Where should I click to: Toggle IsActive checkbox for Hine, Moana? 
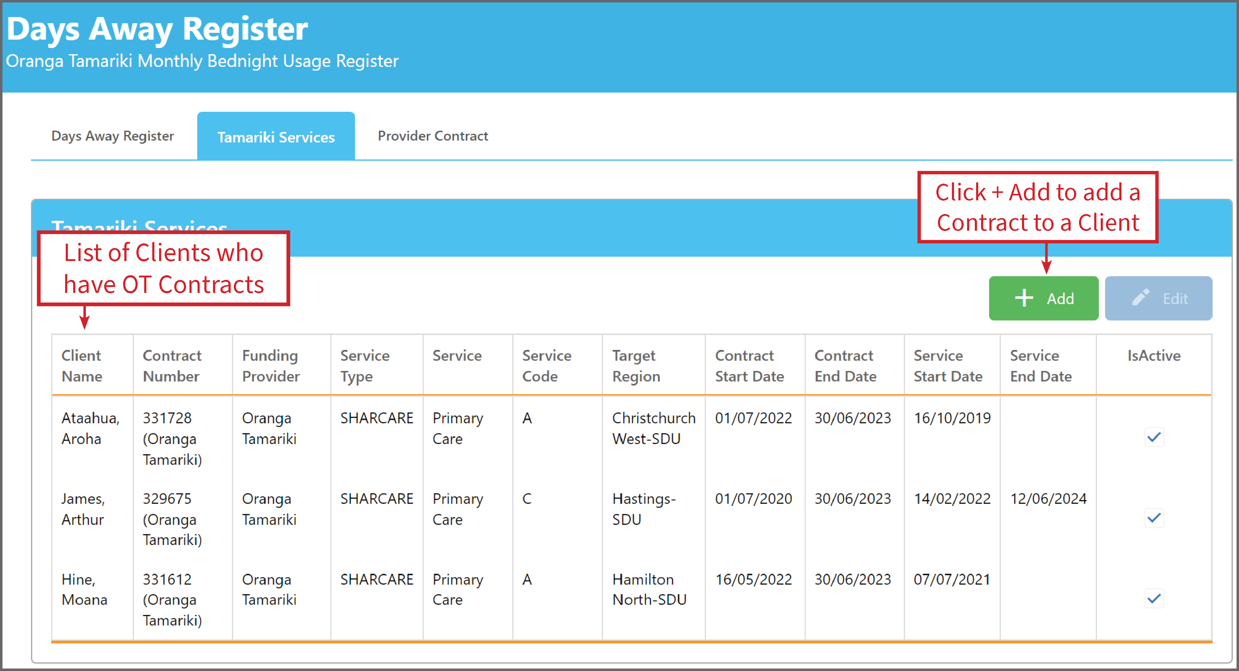[1154, 599]
